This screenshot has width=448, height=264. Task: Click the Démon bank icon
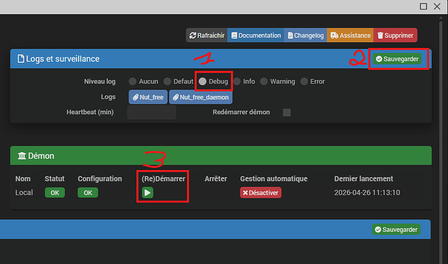click(21, 156)
